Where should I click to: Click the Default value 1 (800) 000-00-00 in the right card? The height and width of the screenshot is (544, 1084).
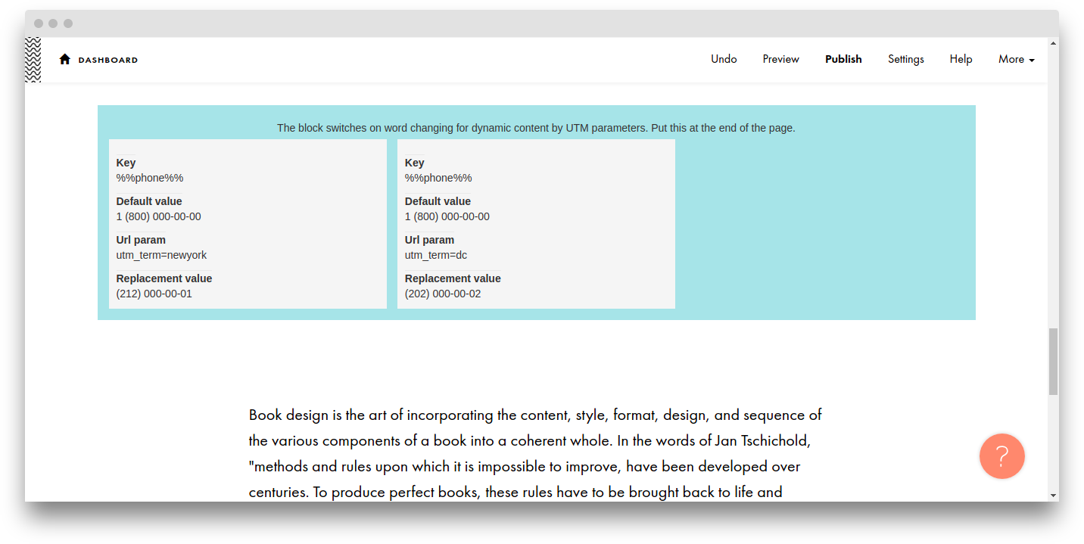[446, 216]
